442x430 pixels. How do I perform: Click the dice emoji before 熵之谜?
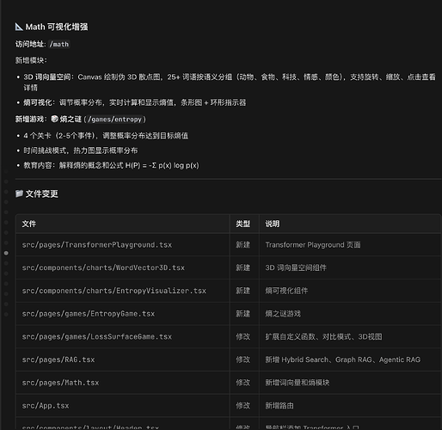tap(54, 119)
